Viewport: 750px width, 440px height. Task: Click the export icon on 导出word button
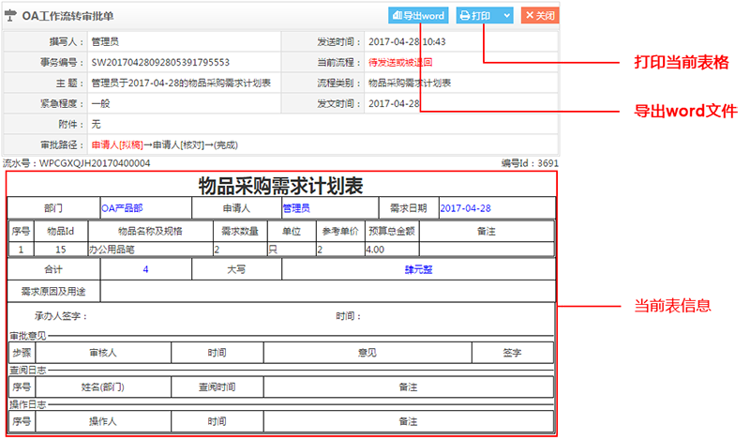pos(396,16)
